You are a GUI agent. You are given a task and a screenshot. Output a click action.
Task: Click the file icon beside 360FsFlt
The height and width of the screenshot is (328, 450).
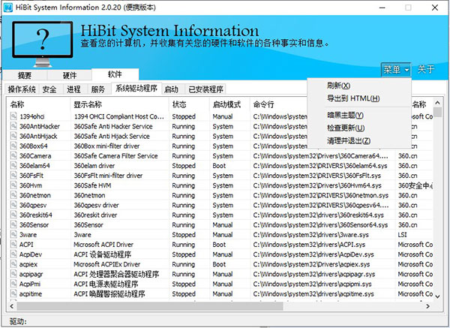pos(13,175)
